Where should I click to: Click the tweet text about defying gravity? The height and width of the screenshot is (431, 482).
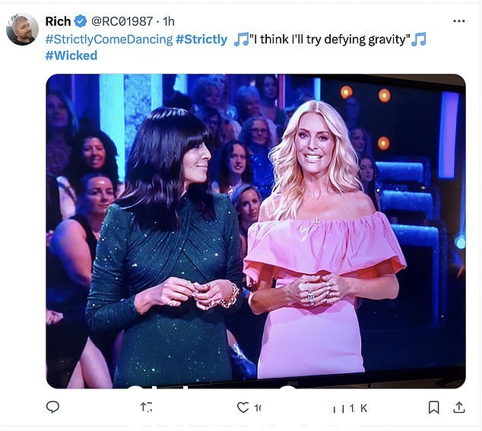(x=330, y=40)
